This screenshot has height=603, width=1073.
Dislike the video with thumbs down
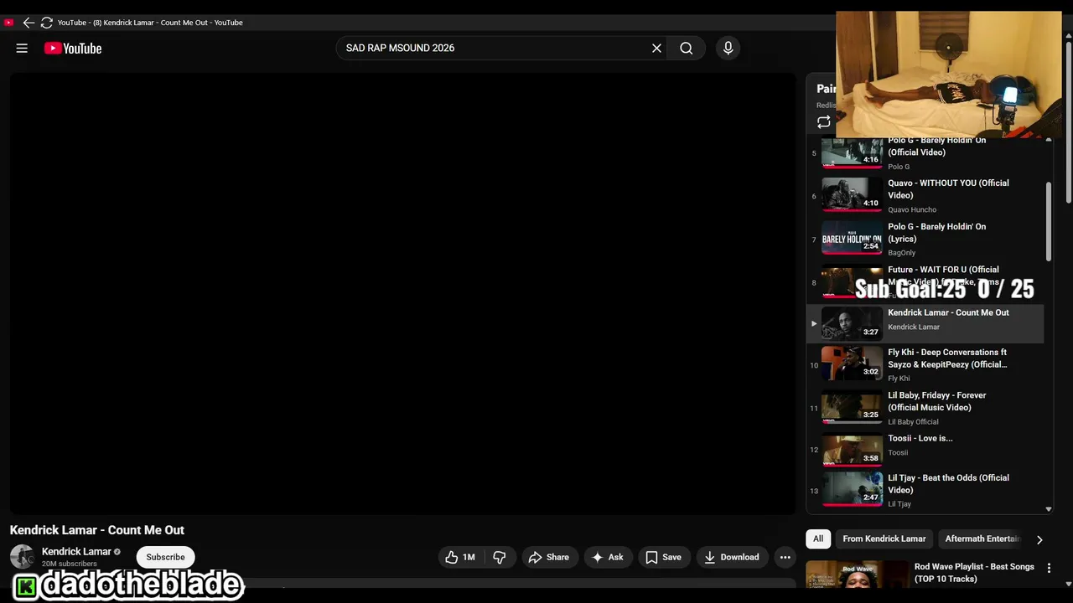pos(500,557)
